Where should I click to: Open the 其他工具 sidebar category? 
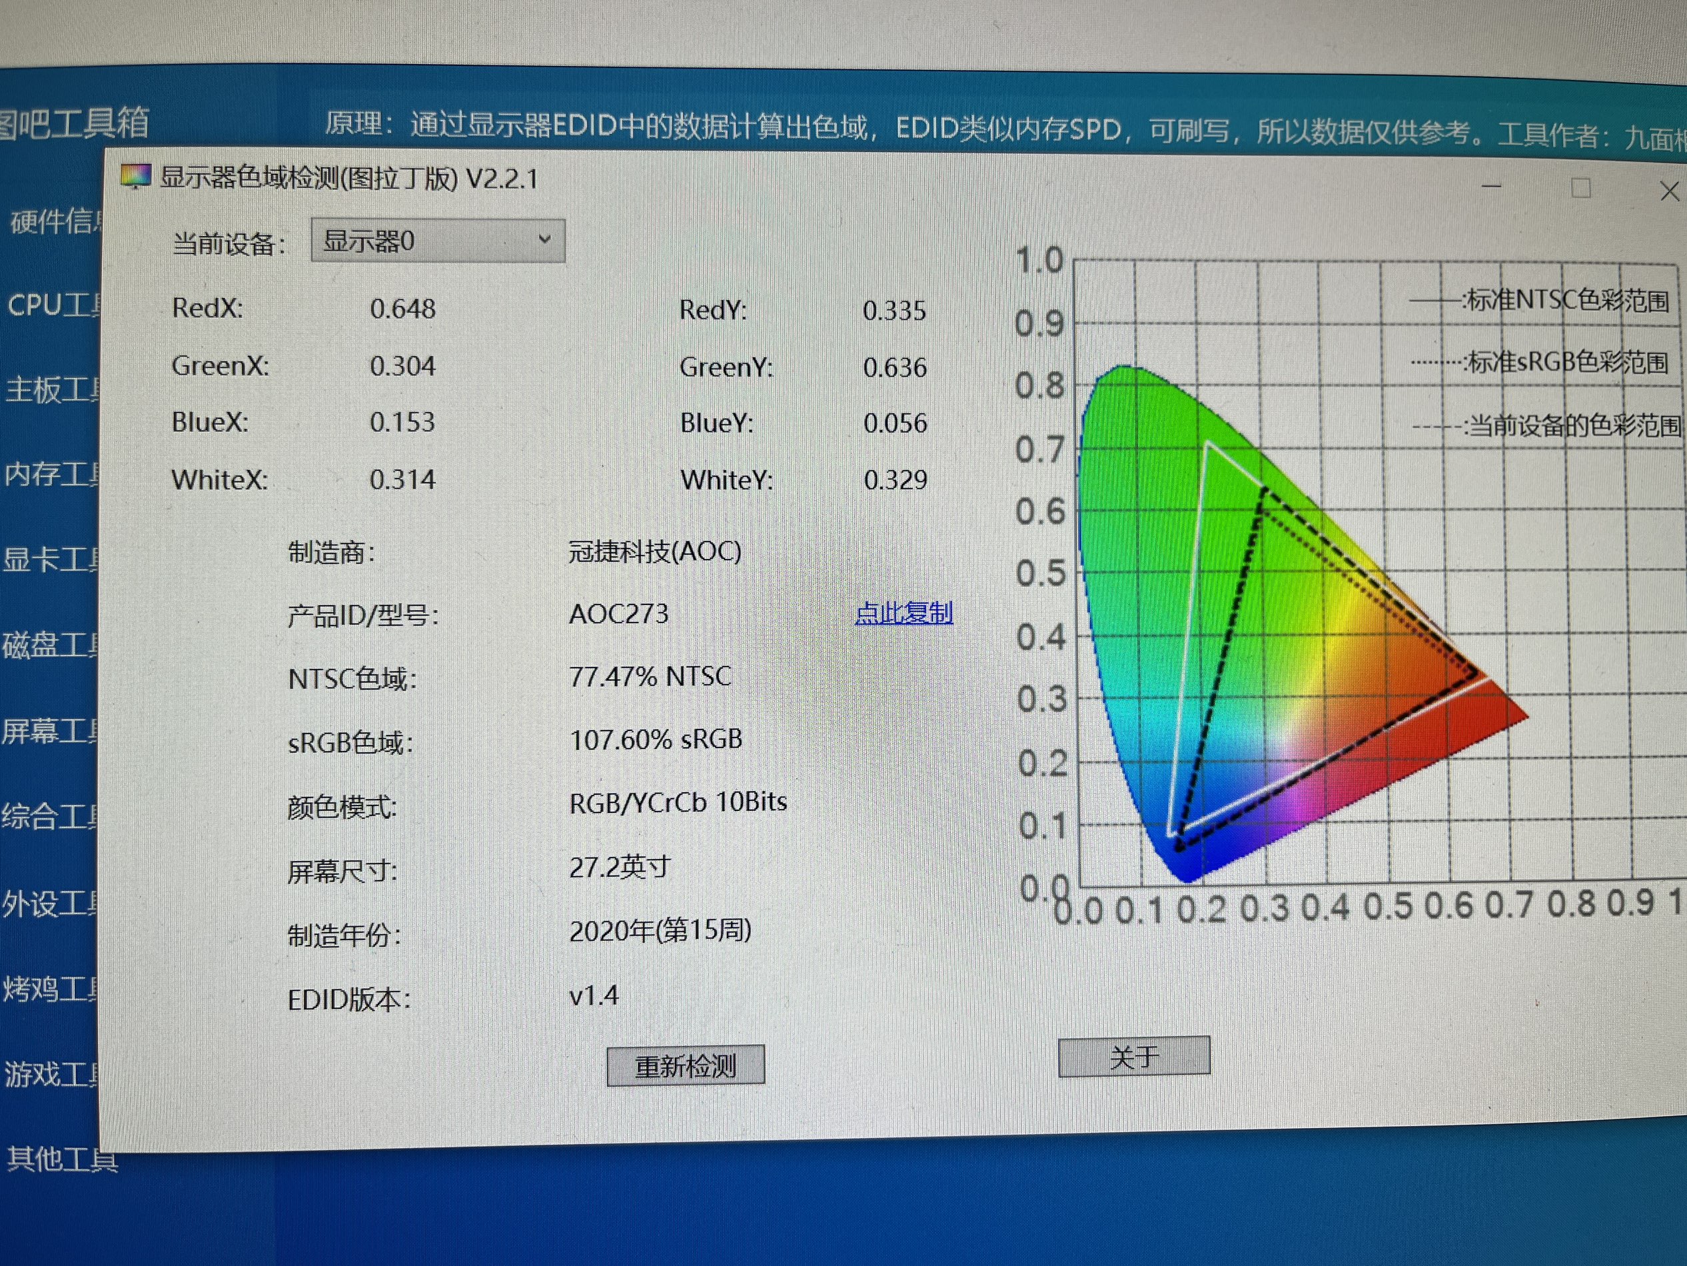pyautogui.click(x=63, y=1159)
